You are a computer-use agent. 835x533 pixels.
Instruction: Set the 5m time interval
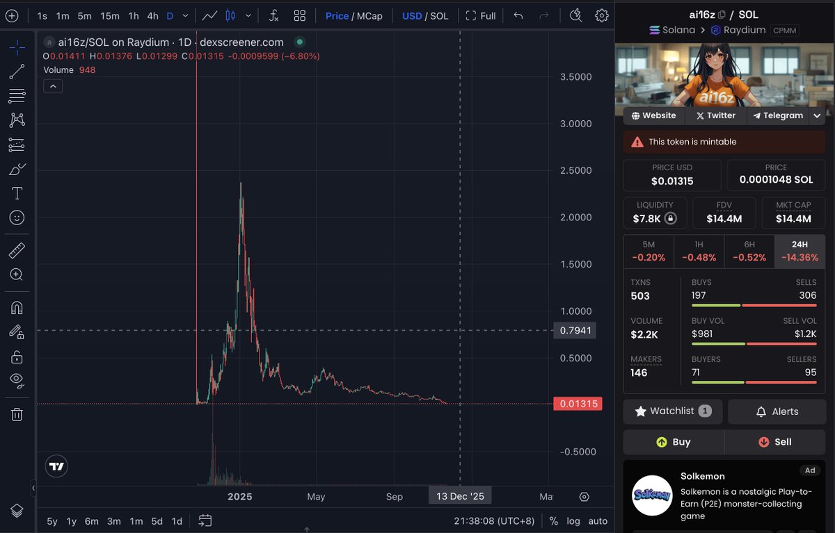pos(84,15)
